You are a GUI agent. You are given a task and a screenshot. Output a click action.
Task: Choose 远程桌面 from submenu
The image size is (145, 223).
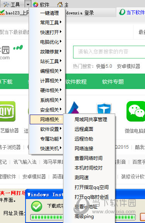click(89, 129)
